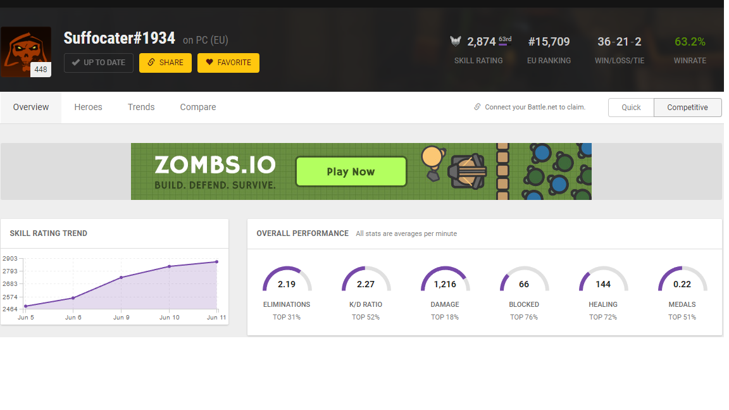Click the Eliminations 2.19 gauge
Screen dimensions: 729x410
[x=287, y=280]
